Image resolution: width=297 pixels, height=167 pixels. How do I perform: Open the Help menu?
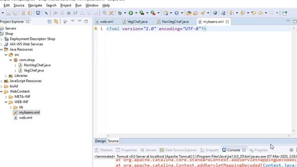(x=106, y=5)
